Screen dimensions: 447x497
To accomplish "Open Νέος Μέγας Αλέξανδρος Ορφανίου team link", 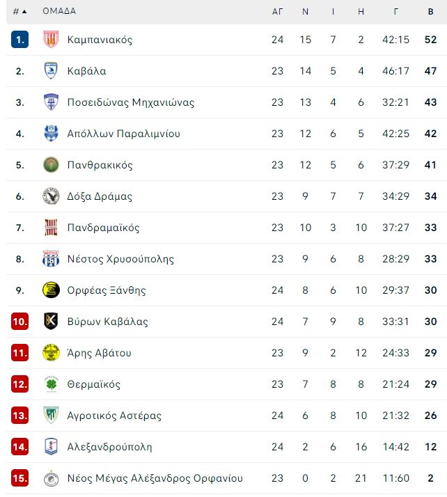I will click(x=155, y=478).
